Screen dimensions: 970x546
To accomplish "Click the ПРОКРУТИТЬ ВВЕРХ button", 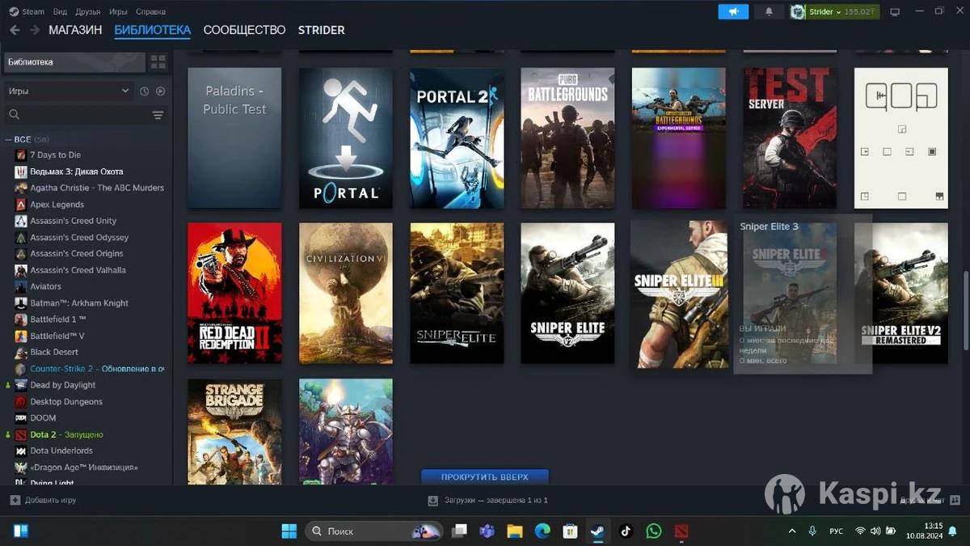I will (484, 477).
